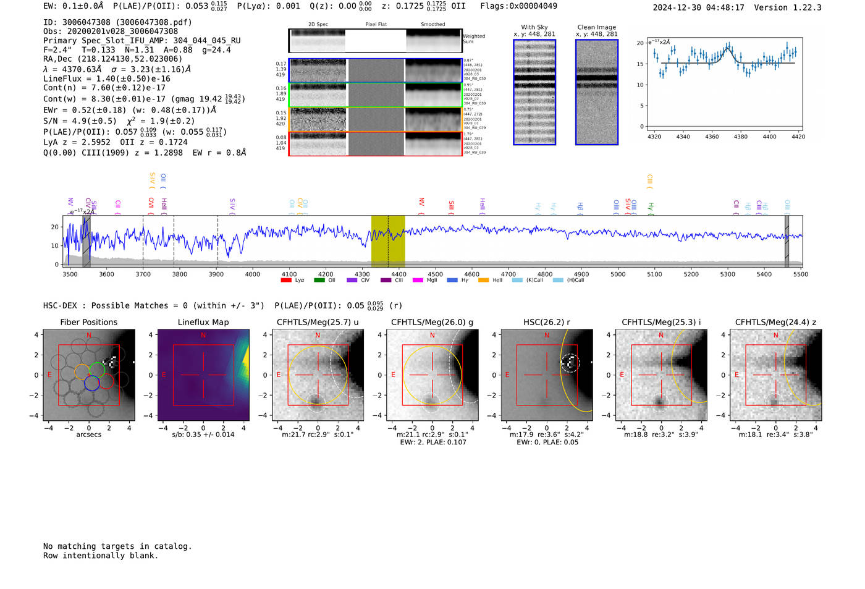Click the s/b: 0.35 +/- 0.014 caption

click(203, 434)
